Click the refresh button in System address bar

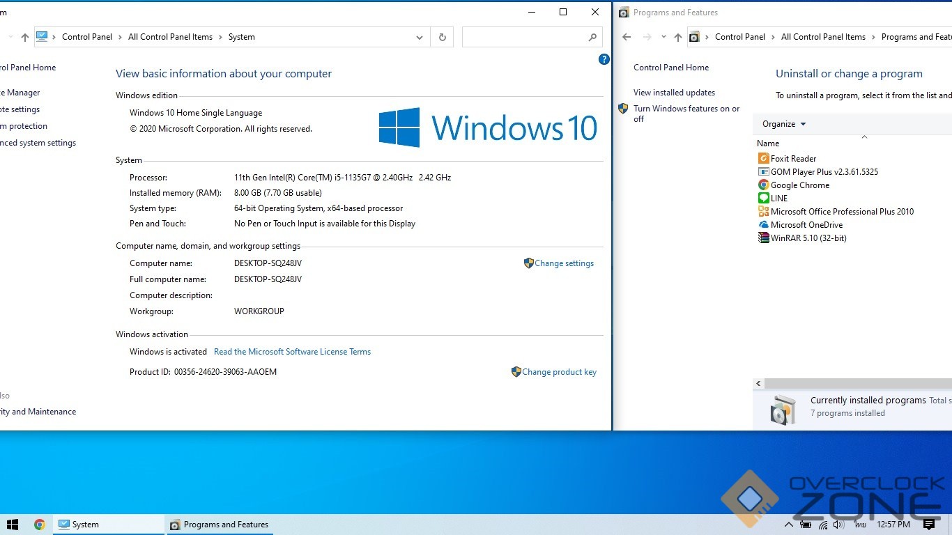[x=442, y=38]
